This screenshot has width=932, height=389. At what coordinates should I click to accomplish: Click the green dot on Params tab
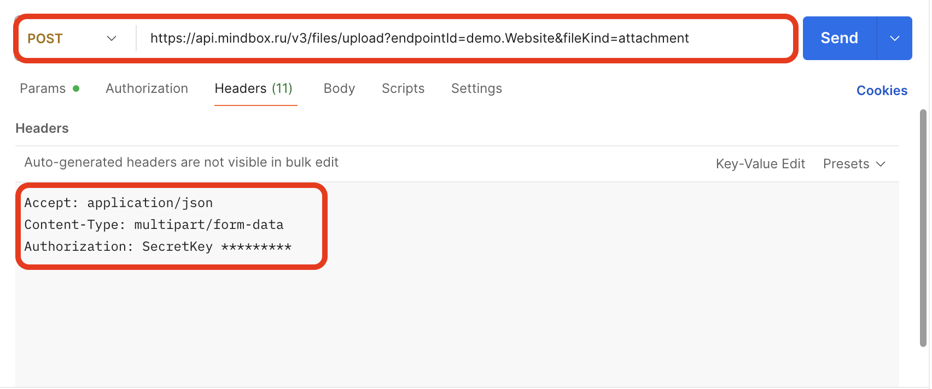pyautogui.click(x=77, y=87)
